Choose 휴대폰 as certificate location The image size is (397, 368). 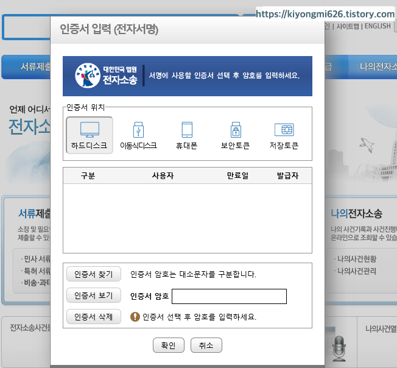(187, 135)
